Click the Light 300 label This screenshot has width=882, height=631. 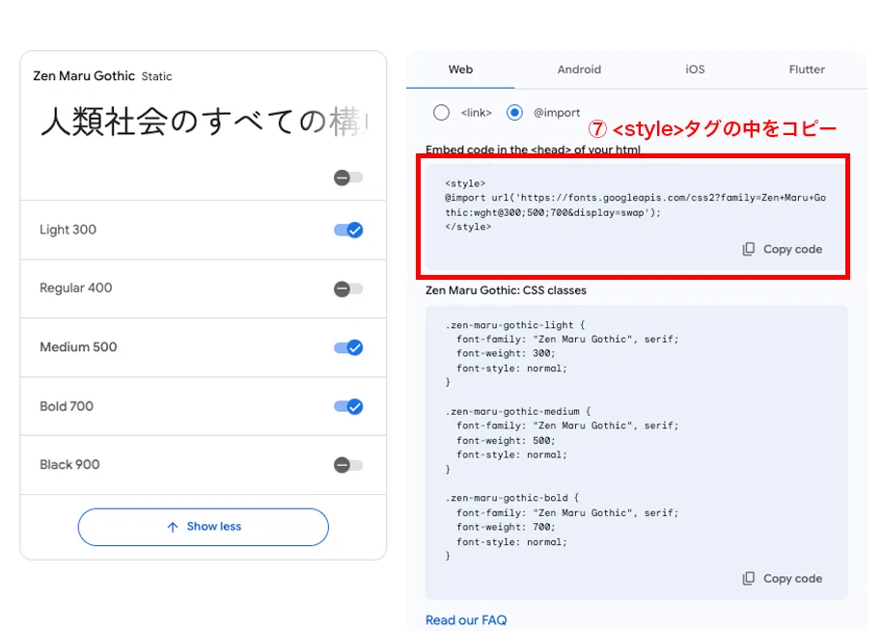pos(69,230)
